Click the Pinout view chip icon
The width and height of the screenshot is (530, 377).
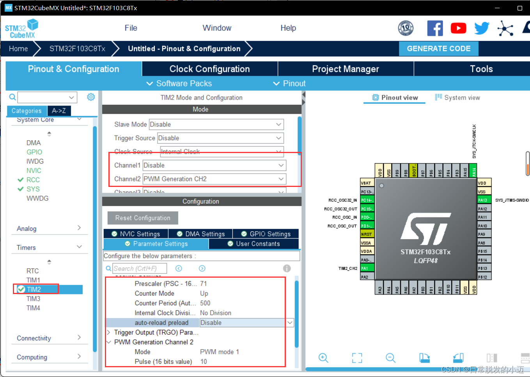click(375, 97)
